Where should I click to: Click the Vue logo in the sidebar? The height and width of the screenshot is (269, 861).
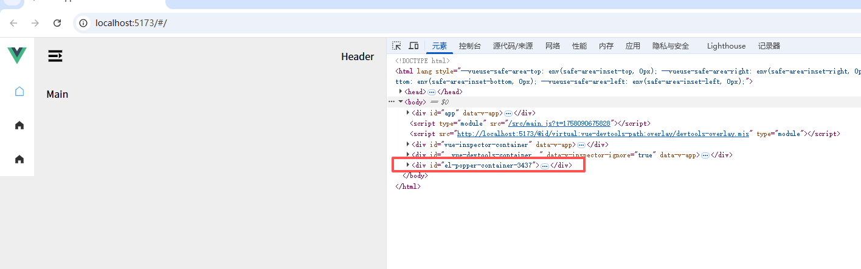pyautogui.click(x=17, y=55)
